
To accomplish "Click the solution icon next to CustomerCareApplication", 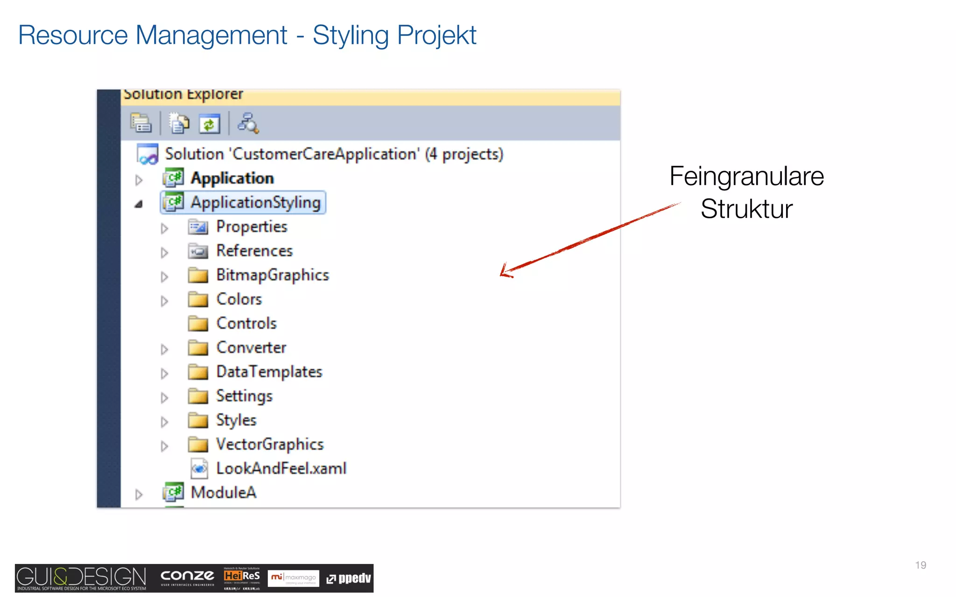I will click(x=148, y=154).
